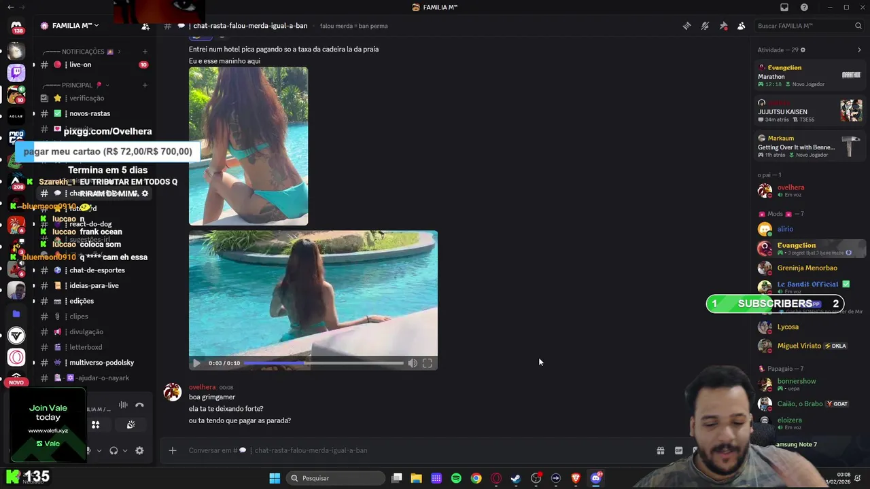Open the letterboxd channel
Image resolution: width=870 pixels, height=489 pixels.
coord(94,347)
